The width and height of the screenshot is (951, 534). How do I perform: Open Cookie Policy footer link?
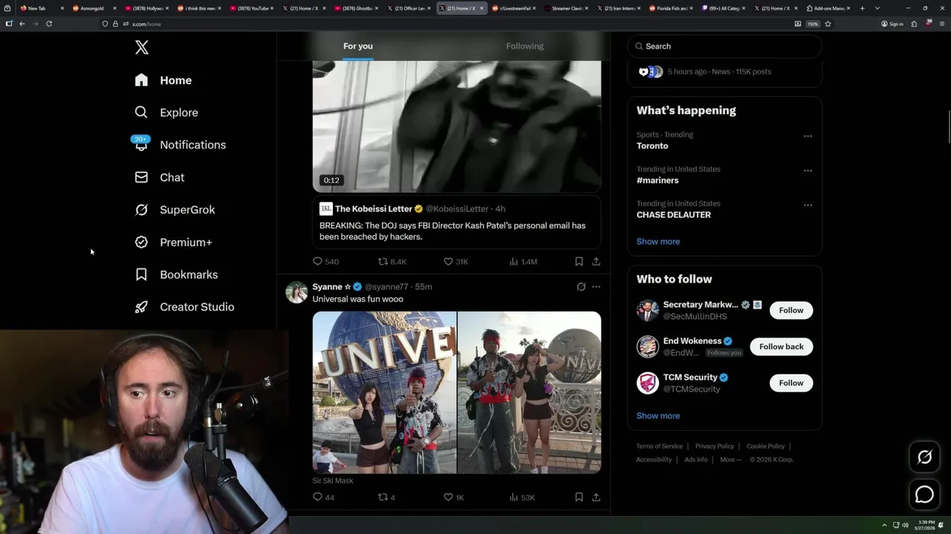point(765,446)
